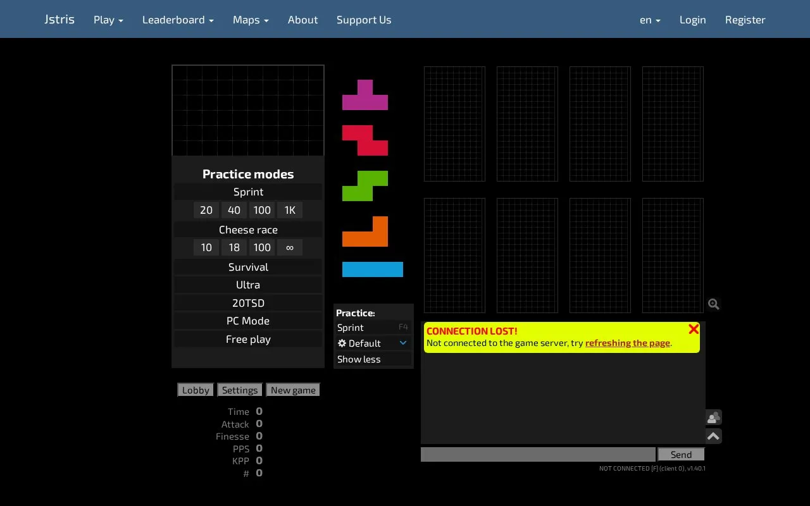
Task: Click the Send chat button
Action: pyautogui.click(x=681, y=454)
